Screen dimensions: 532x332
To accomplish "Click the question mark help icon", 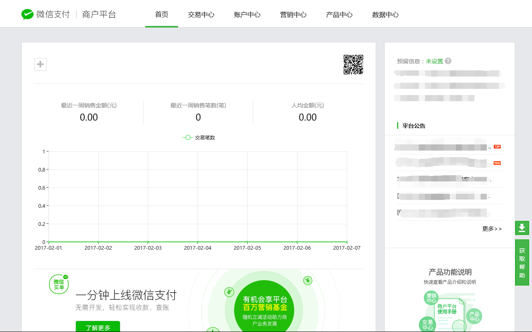I will pos(448,61).
